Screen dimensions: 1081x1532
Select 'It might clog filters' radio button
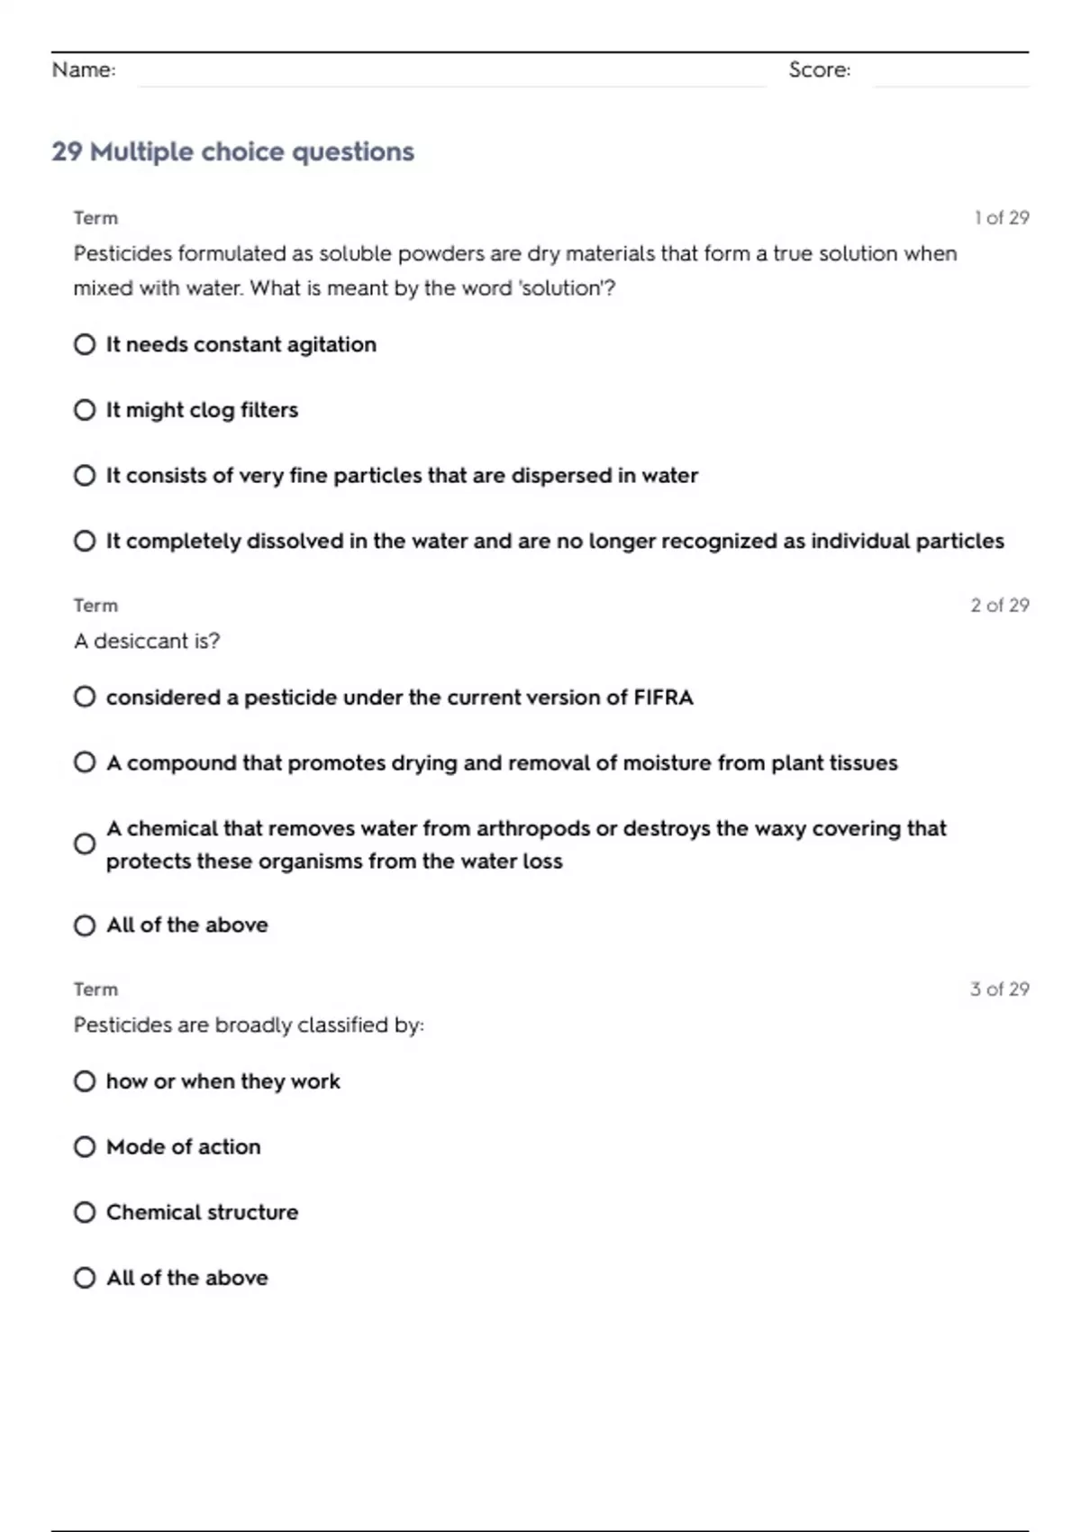click(x=85, y=410)
